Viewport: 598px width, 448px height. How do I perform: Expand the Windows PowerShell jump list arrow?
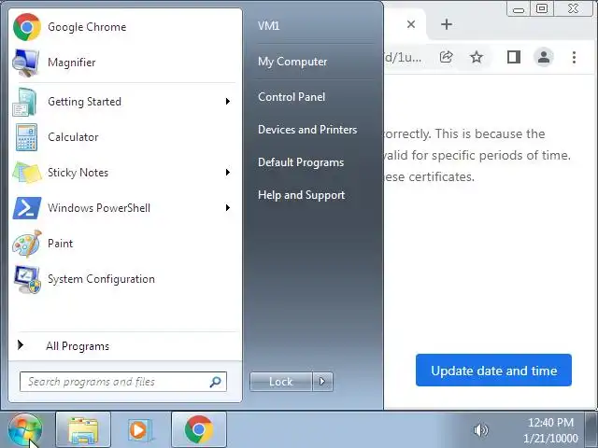228,207
